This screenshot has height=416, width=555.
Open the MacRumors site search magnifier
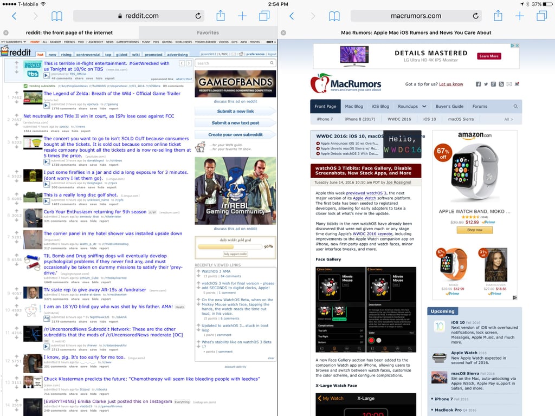tap(516, 107)
